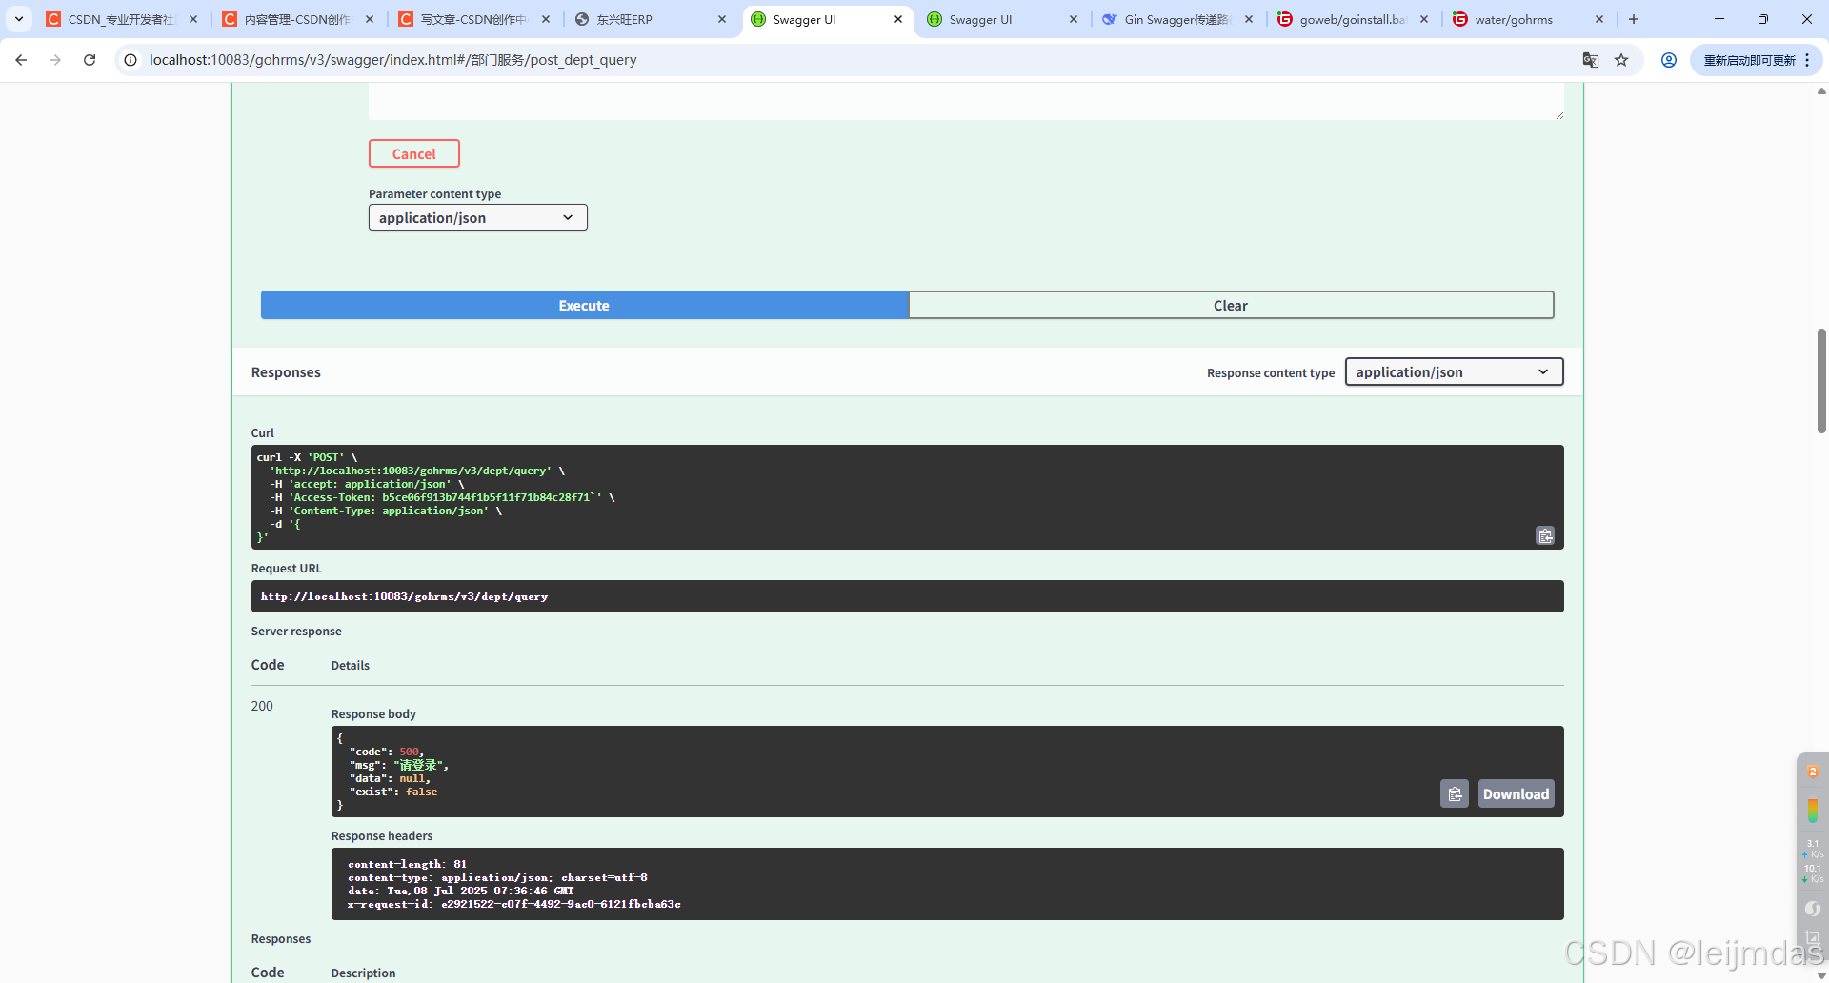1829x983 pixels.
Task: Open the sidebar notification badge showing 2
Action: [1813, 772]
